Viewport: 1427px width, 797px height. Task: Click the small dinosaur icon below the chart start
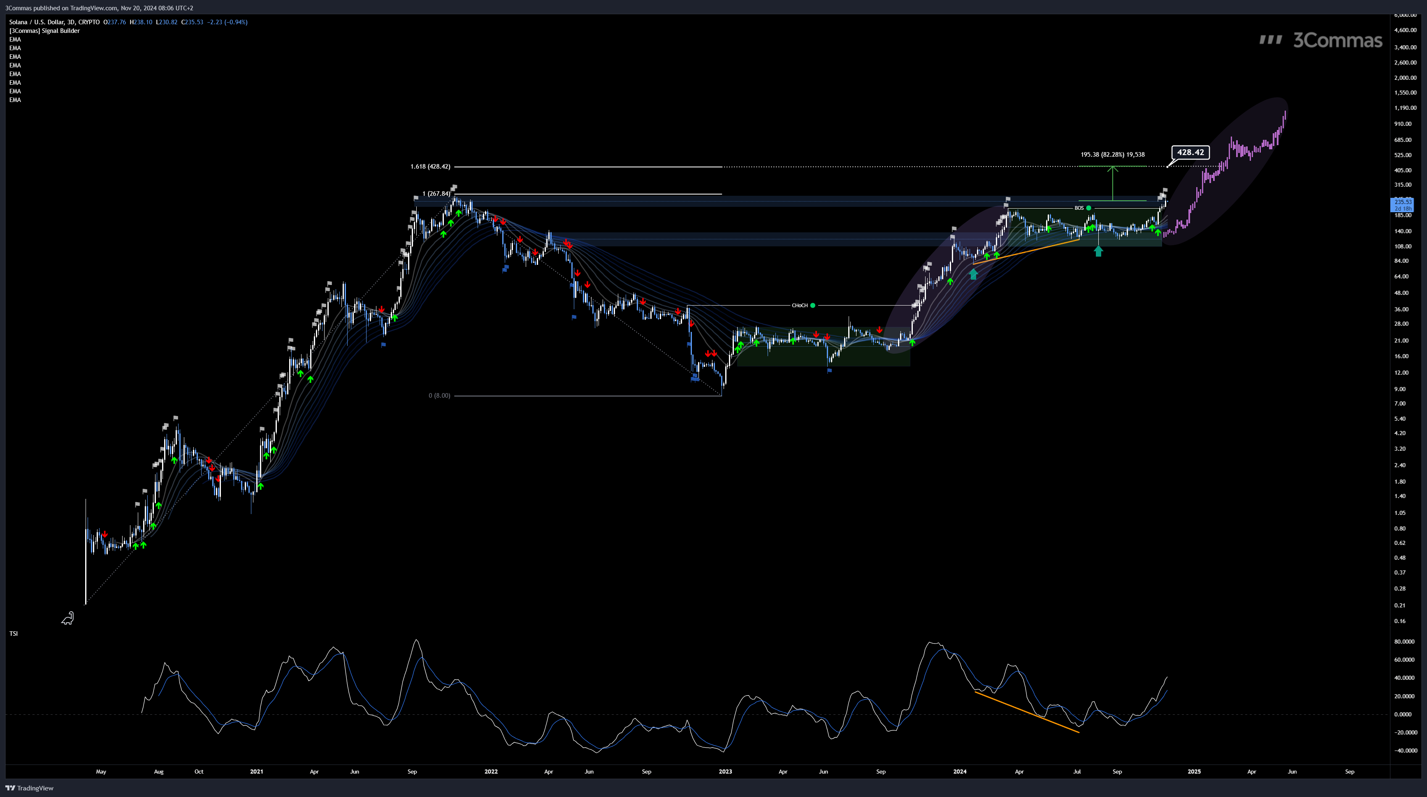(67, 618)
